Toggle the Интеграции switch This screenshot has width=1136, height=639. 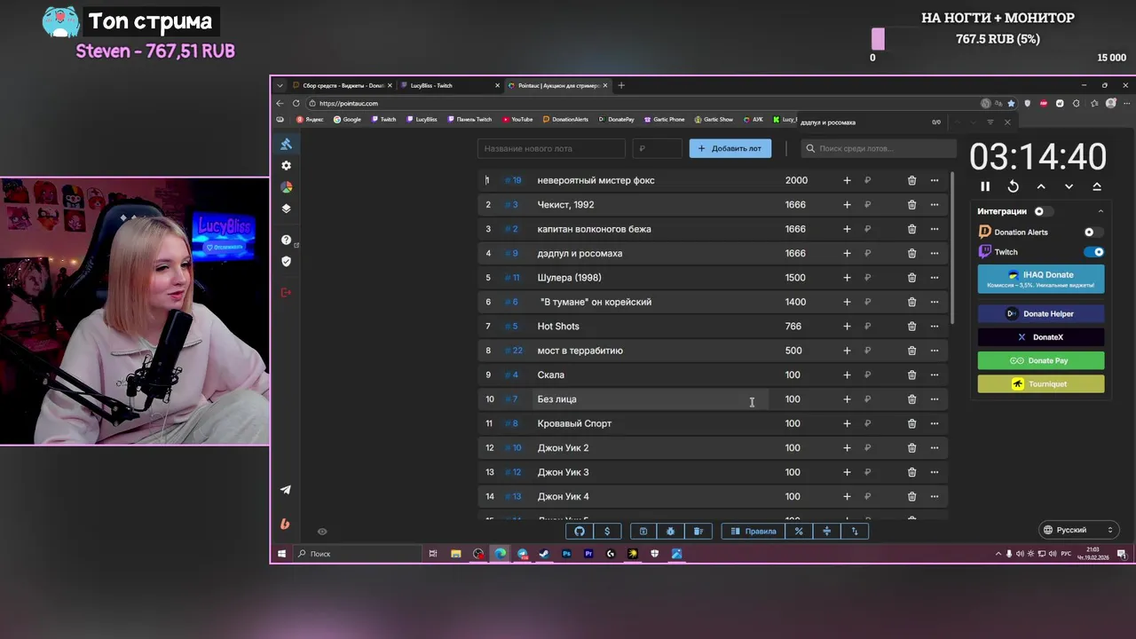coord(1044,211)
